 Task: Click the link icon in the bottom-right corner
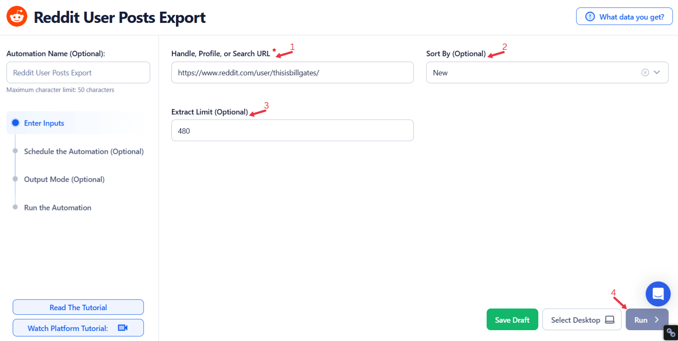tap(671, 333)
